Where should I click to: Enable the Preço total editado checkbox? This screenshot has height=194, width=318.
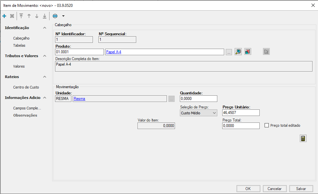pyautogui.click(x=267, y=125)
